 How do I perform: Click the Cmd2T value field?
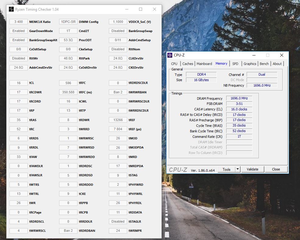coord(68,31)
